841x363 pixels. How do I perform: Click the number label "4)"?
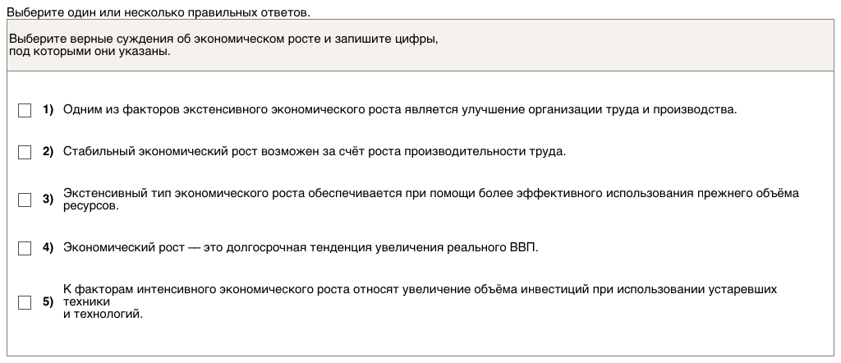click(48, 247)
